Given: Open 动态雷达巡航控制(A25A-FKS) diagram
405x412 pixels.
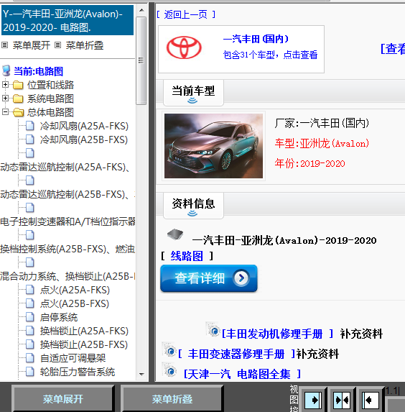Looking at the screenshot, I should (x=65, y=167).
